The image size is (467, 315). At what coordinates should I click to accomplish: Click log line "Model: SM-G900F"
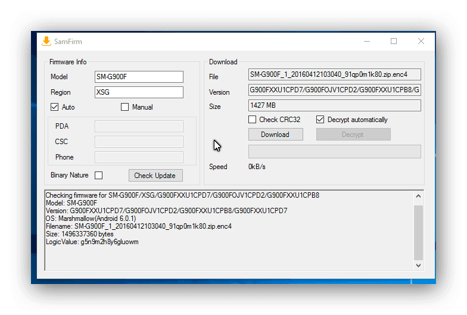pos(71,203)
